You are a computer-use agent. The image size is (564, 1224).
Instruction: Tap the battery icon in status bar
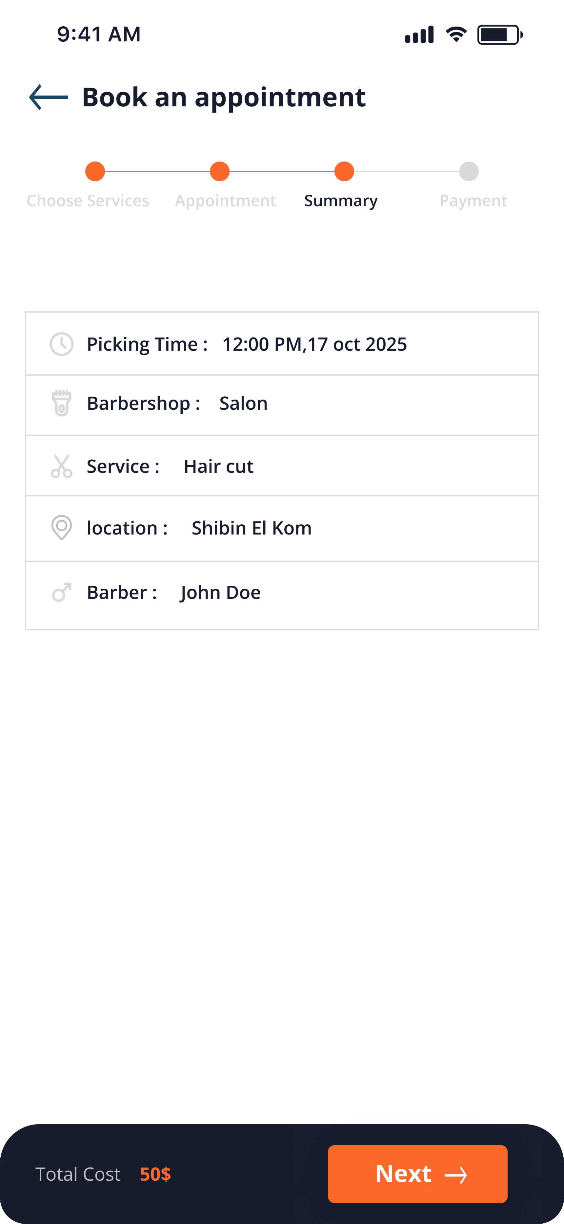[500, 35]
